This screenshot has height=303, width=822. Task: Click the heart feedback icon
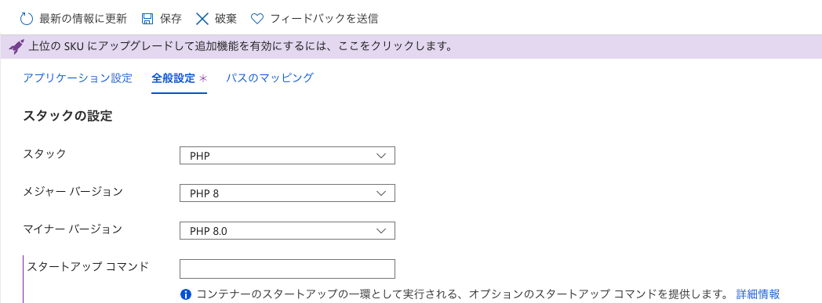(x=257, y=20)
